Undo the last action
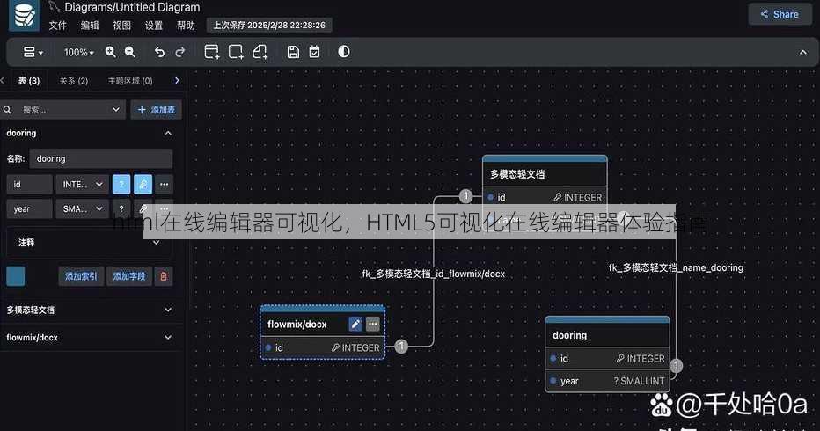The height and width of the screenshot is (431, 820). pyautogui.click(x=159, y=52)
